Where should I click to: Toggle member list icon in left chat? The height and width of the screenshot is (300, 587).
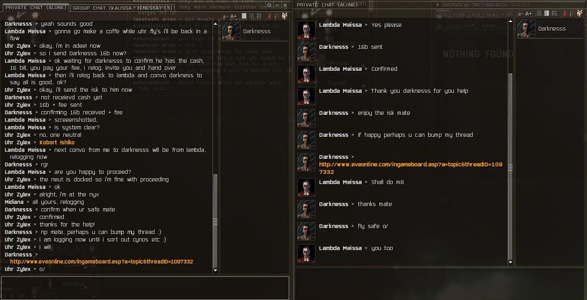(x=284, y=16)
